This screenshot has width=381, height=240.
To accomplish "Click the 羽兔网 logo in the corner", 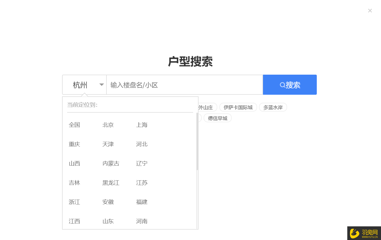I will pyautogui.click(x=364, y=233).
